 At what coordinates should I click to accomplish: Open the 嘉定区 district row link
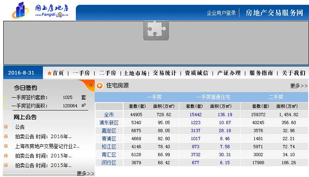(x=109, y=131)
